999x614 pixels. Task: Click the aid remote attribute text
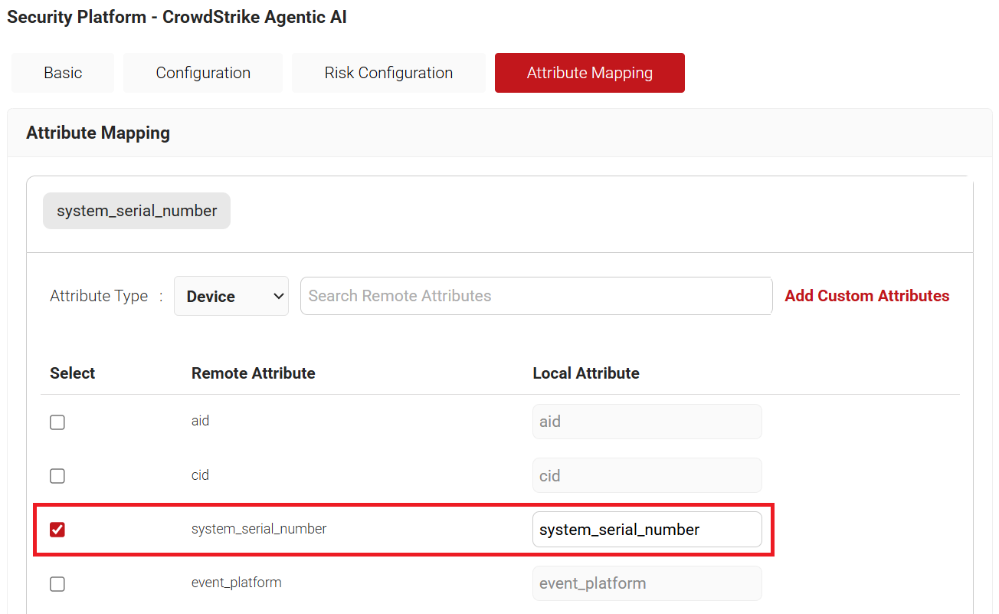pos(201,421)
